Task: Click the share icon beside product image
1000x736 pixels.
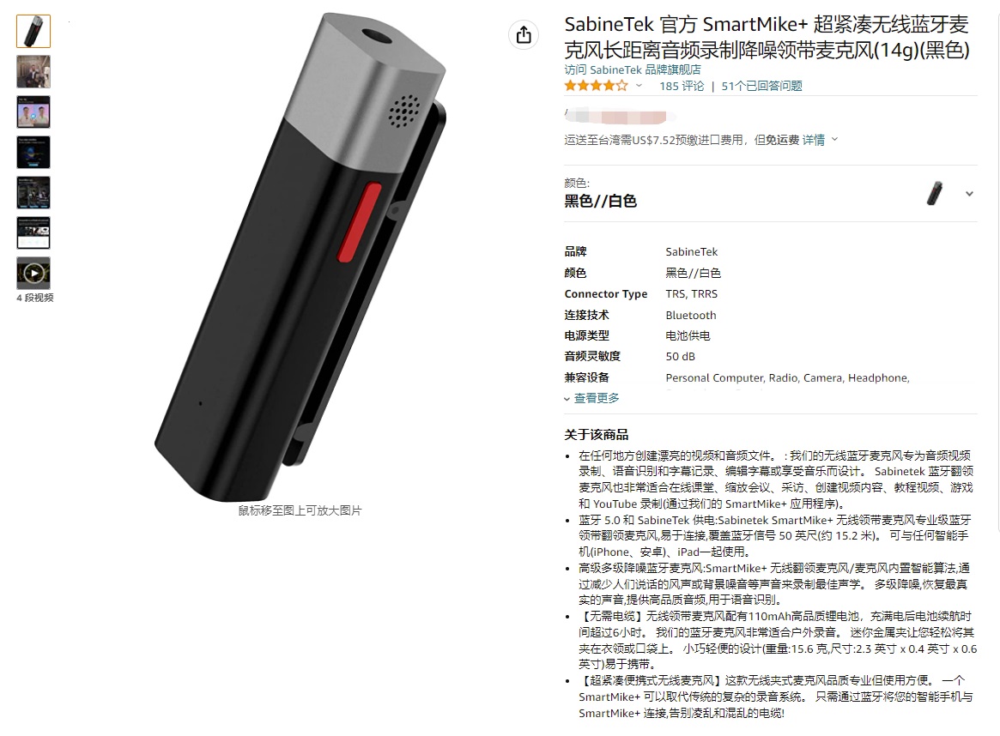Action: (524, 34)
